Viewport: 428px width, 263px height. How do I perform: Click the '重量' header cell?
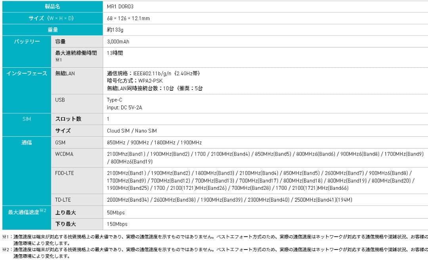52,30
